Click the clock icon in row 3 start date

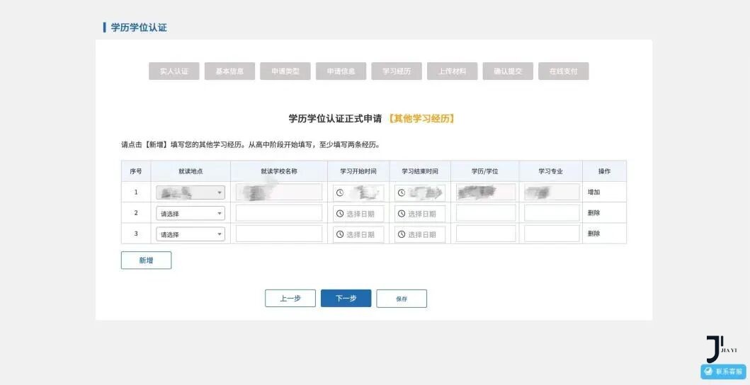[340, 234]
